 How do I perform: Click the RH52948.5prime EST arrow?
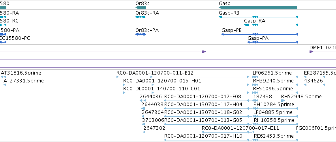[x=283, y=101]
